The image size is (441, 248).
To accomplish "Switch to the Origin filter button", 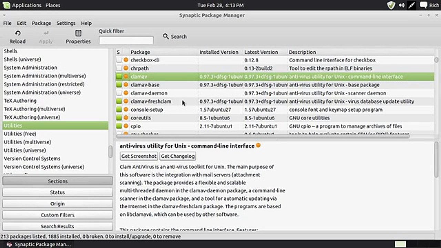I will click(58, 204).
